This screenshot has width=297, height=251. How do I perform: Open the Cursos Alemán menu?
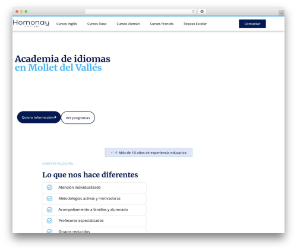[x=128, y=24]
